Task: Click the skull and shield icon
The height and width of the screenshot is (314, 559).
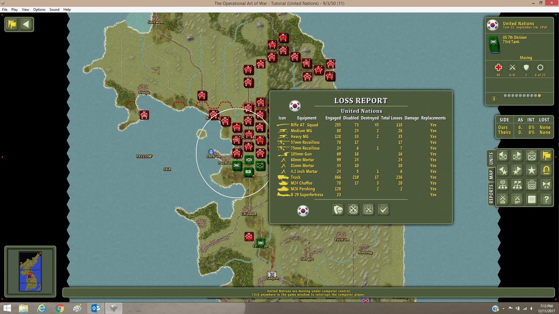Action: [338, 210]
